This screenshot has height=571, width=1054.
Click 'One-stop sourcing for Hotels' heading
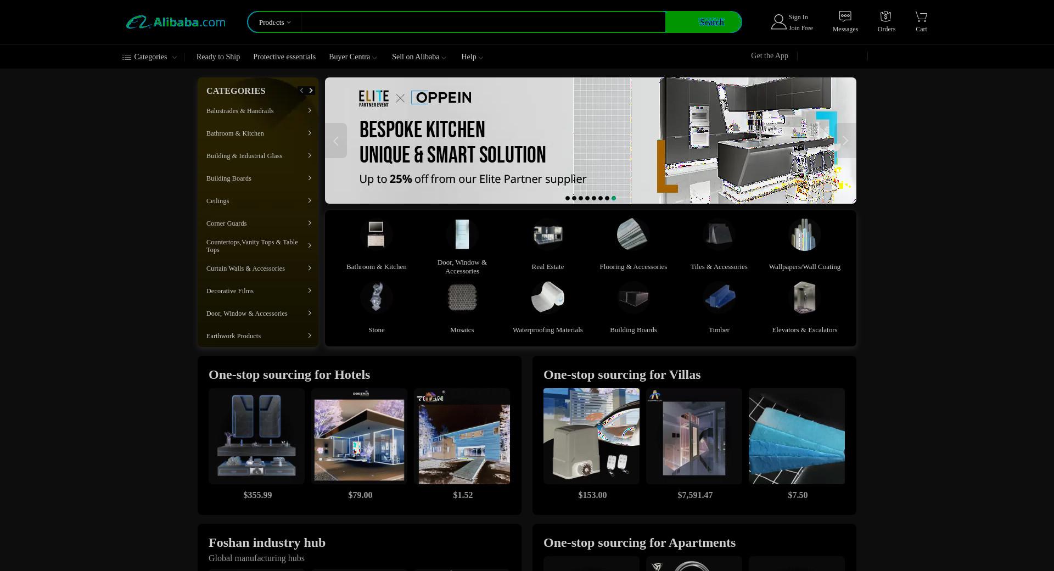(289, 374)
